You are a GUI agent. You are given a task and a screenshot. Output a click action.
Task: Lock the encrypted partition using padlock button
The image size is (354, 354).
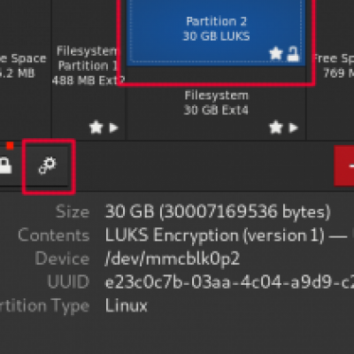4,165
